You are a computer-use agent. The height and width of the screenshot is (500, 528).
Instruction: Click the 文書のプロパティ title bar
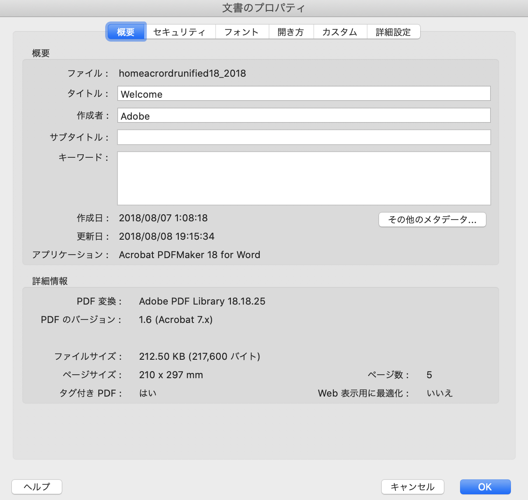click(264, 8)
